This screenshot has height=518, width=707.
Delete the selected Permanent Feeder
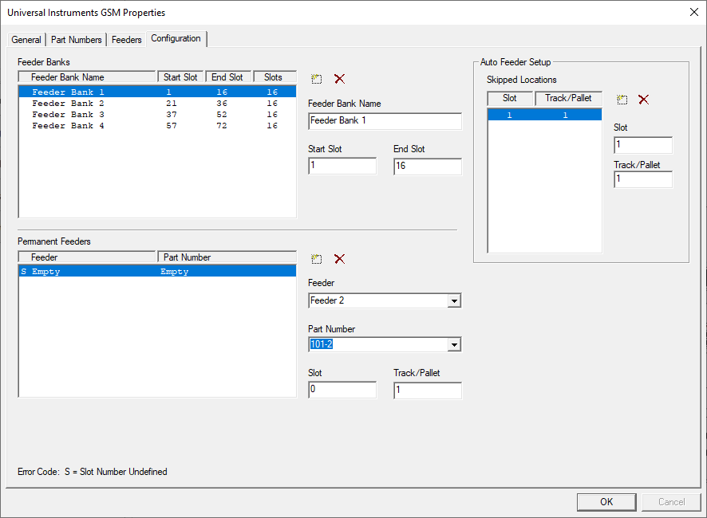[x=338, y=258]
